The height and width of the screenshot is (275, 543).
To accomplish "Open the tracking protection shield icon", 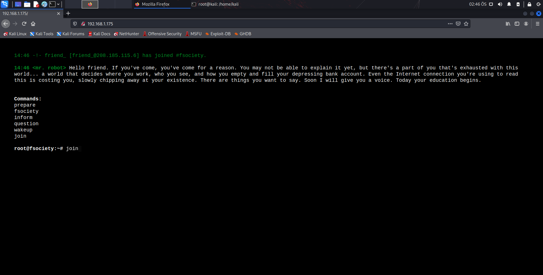I will (75, 24).
